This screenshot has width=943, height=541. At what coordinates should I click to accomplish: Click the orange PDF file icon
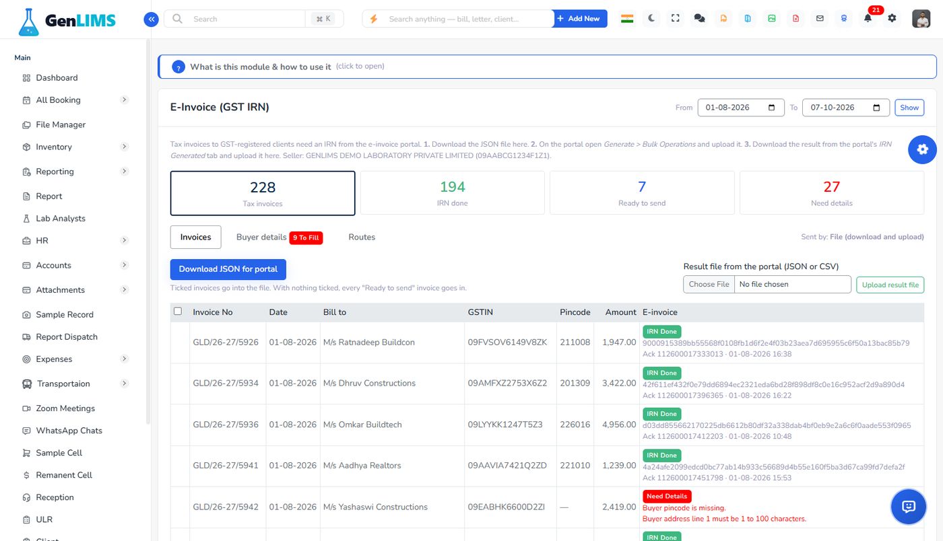click(x=723, y=19)
